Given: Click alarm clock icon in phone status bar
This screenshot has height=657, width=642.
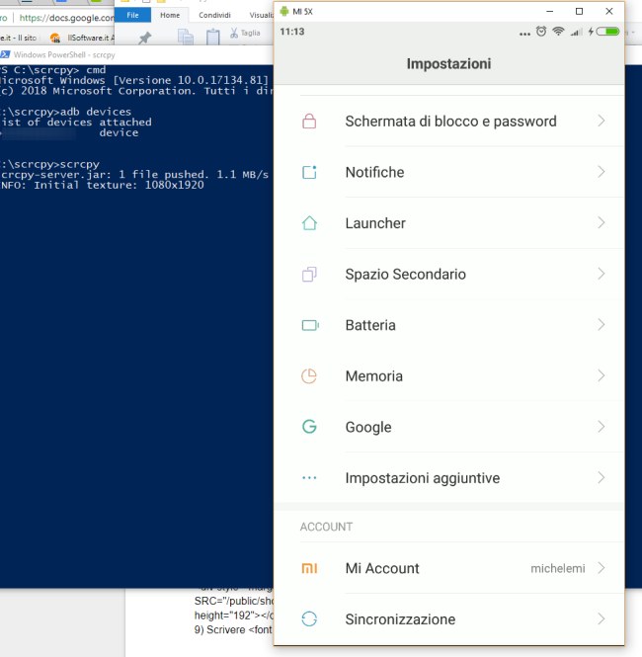Looking at the screenshot, I should click(541, 31).
